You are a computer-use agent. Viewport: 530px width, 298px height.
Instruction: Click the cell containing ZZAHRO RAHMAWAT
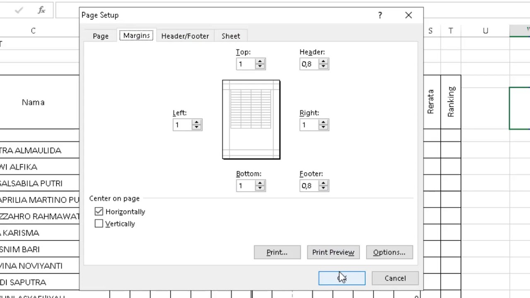(39, 216)
